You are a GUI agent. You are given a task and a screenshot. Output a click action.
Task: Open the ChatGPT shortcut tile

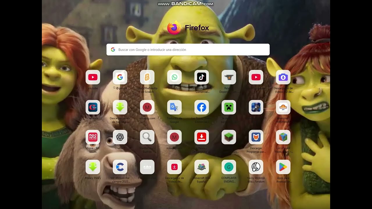coord(120,137)
